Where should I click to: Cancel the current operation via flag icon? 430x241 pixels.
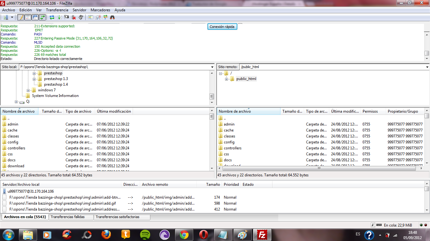coord(66,17)
